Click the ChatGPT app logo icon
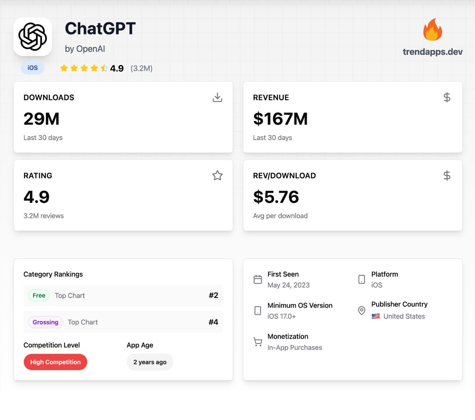This screenshot has height=420, width=475. 33,37
